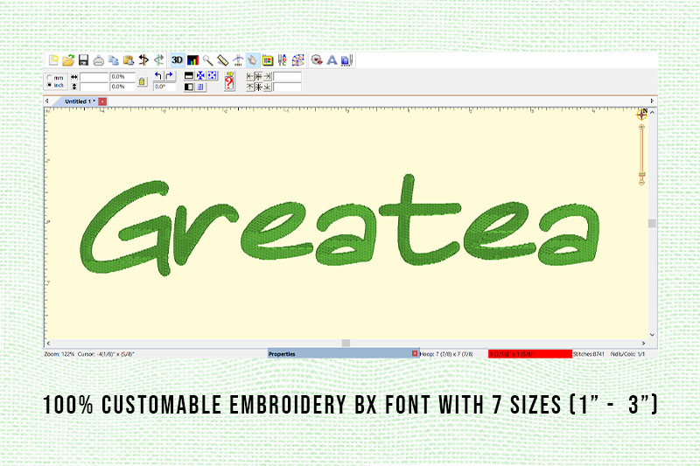Viewport: 700px width, 466px height.
Task: Open the color bars chart icon
Action: [192, 60]
